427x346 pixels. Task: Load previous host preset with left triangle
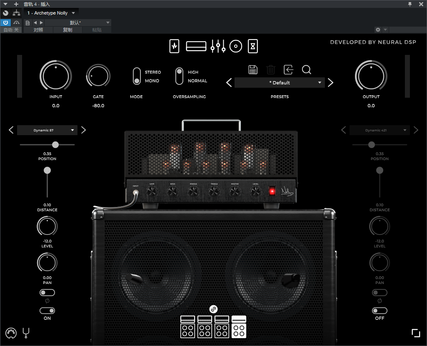tap(35, 23)
